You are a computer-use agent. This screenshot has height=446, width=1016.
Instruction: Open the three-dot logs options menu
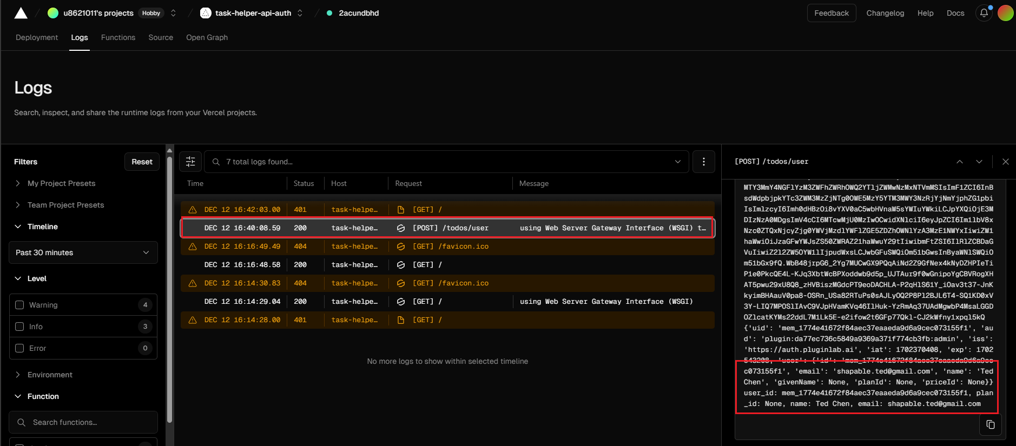click(x=704, y=162)
